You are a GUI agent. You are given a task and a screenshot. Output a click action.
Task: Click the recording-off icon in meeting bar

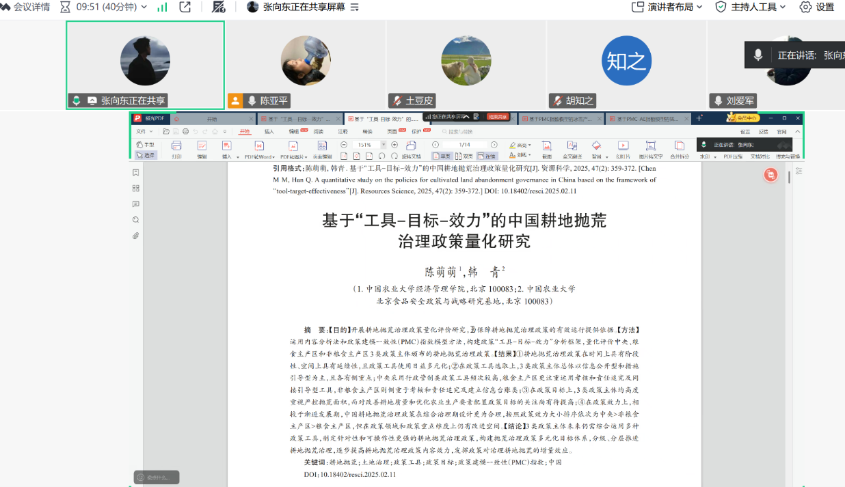pyautogui.click(x=219, y=7)
